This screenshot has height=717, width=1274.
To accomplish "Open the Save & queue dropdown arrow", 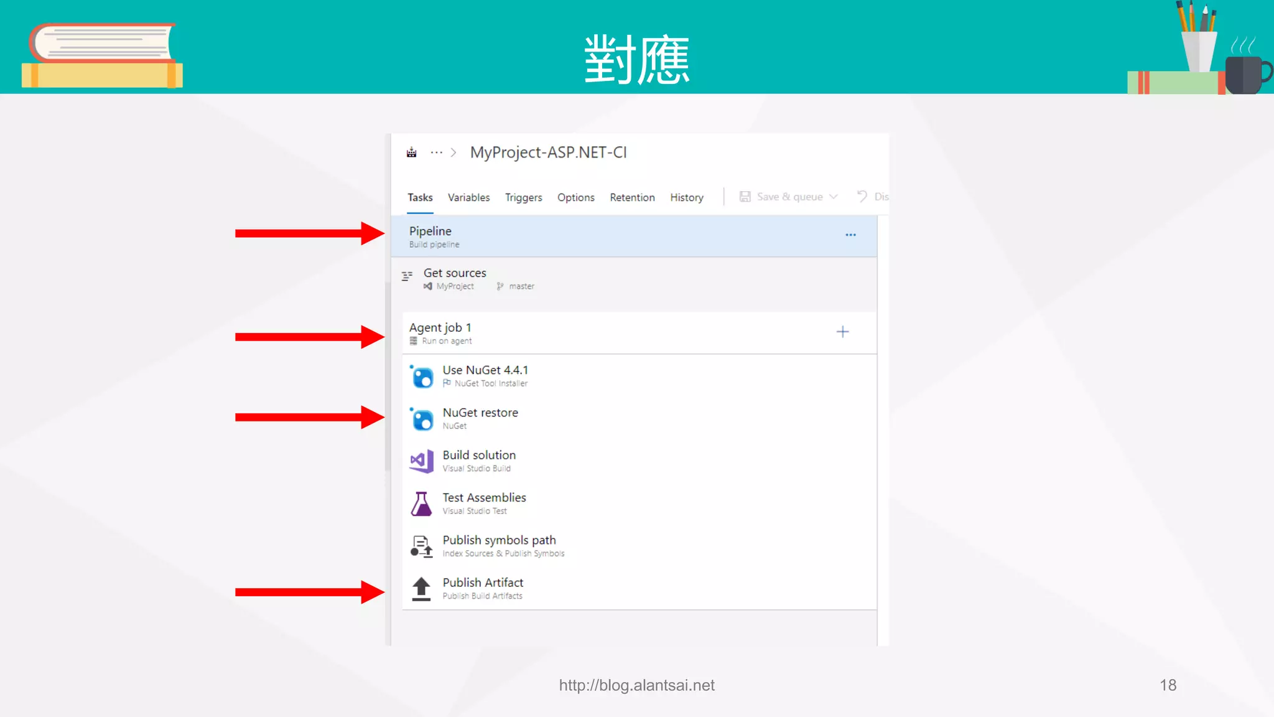I will coord(834,197).
